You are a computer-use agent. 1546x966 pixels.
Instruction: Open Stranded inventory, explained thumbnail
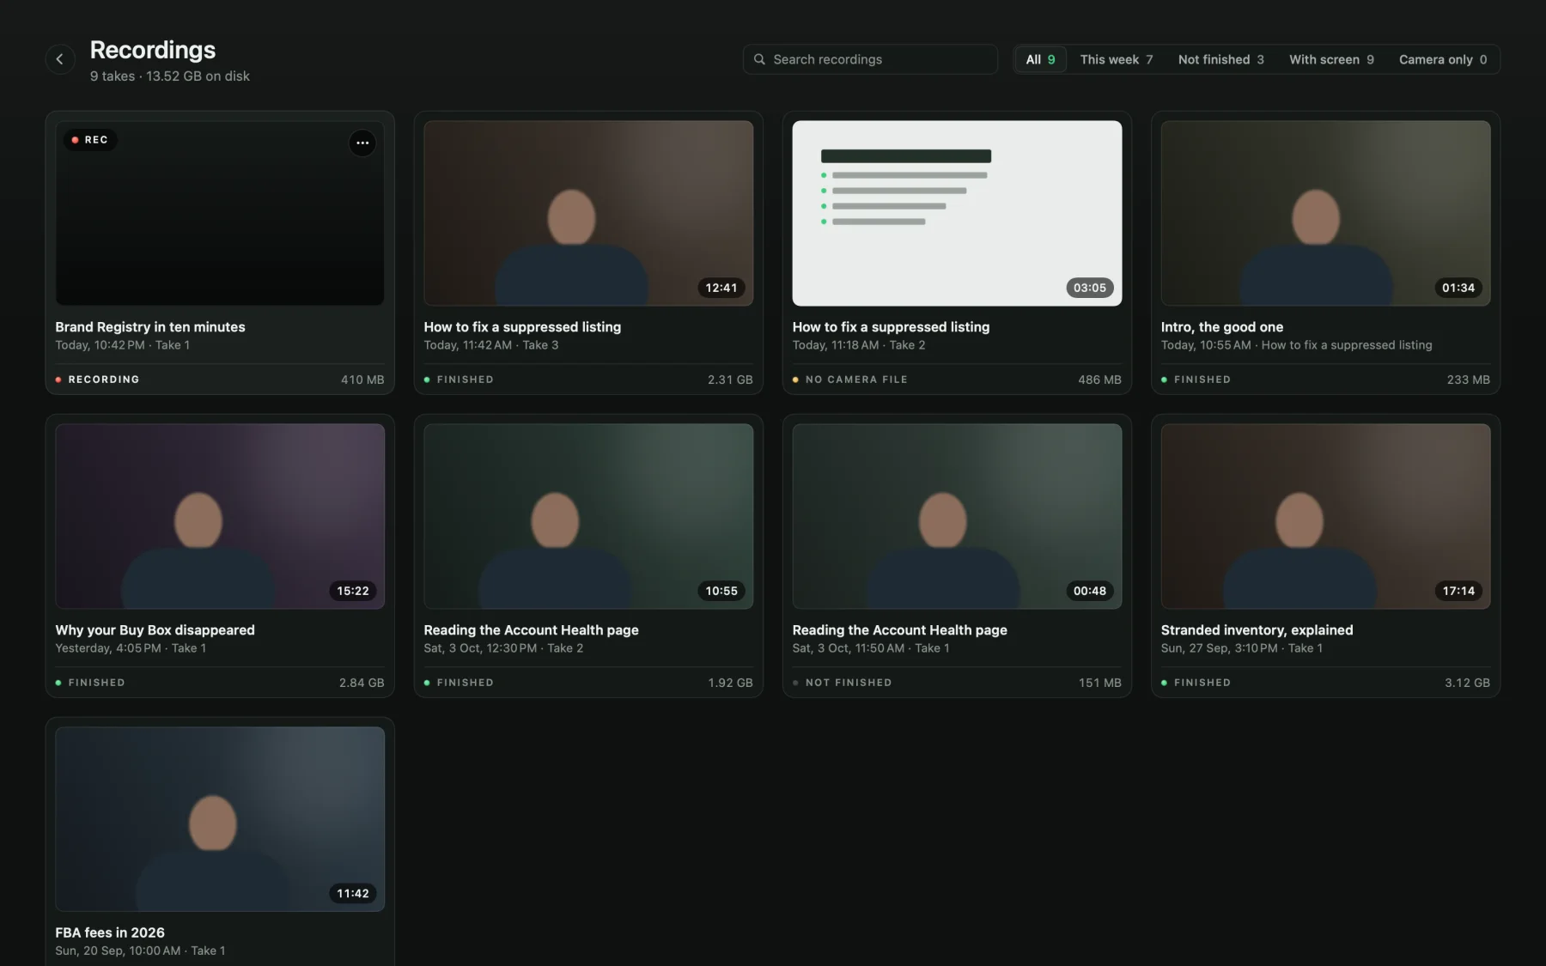[x=1325, y=516]
